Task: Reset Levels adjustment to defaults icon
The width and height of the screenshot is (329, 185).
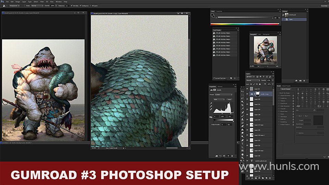Action: tap(224, 156)
